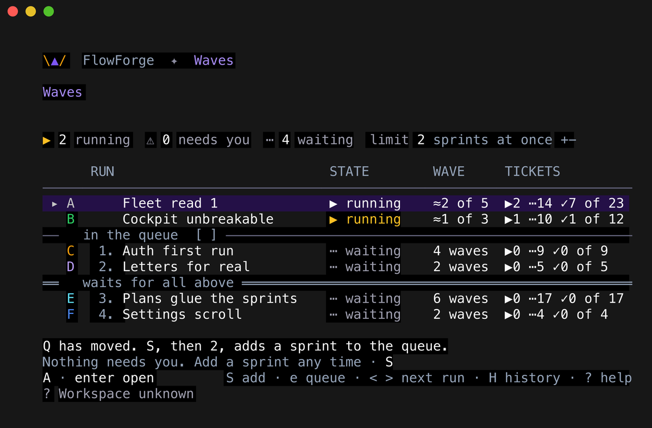Click '4 waves' for Auth first run

461,251
